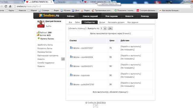Screen dimensions: 193x108
Task: Open Партнерская программа in sidebar
Action: pyautogui.click(x=48, y=55)
